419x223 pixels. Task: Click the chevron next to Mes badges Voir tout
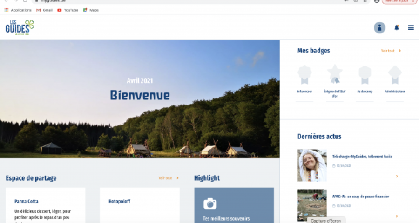(400, 51)
